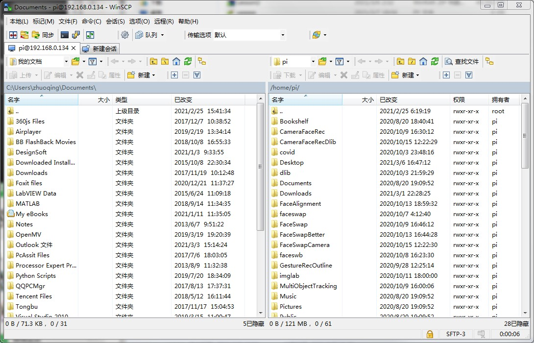The width and height of the screenshot is (534, 343).
Task: Click the 同步 synchronize button
Action: point(43,35)
